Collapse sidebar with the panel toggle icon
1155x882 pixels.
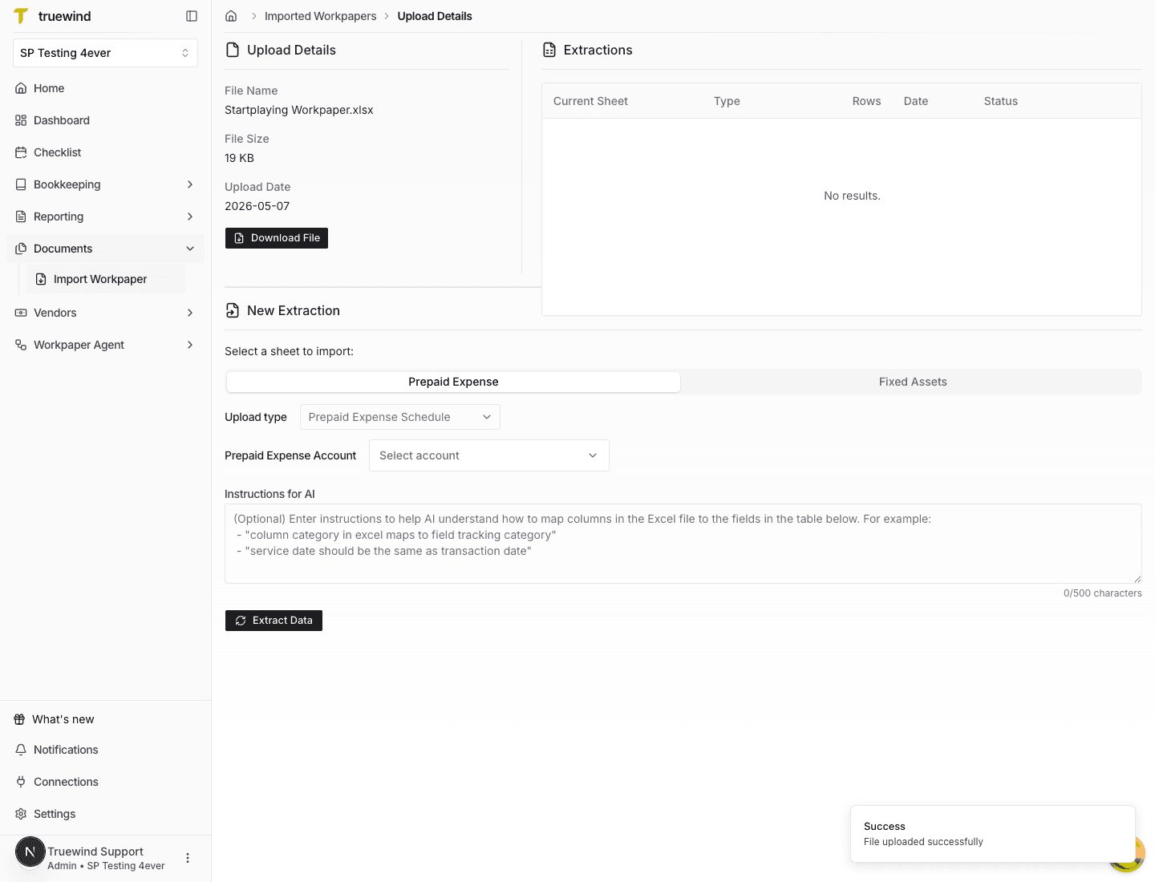tap(192, 16)
